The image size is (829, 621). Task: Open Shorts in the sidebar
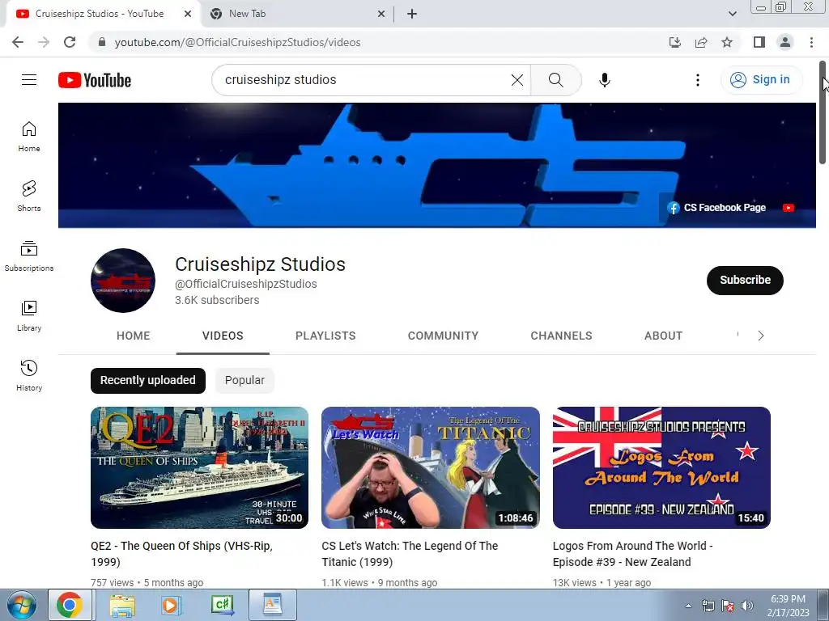tap(29, 196)
